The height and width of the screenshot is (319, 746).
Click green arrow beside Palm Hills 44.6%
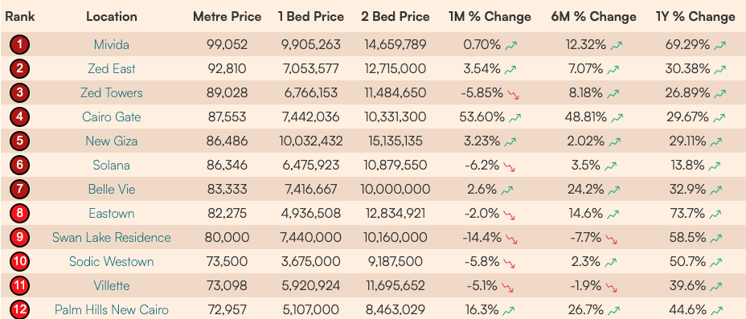point(715,311)
